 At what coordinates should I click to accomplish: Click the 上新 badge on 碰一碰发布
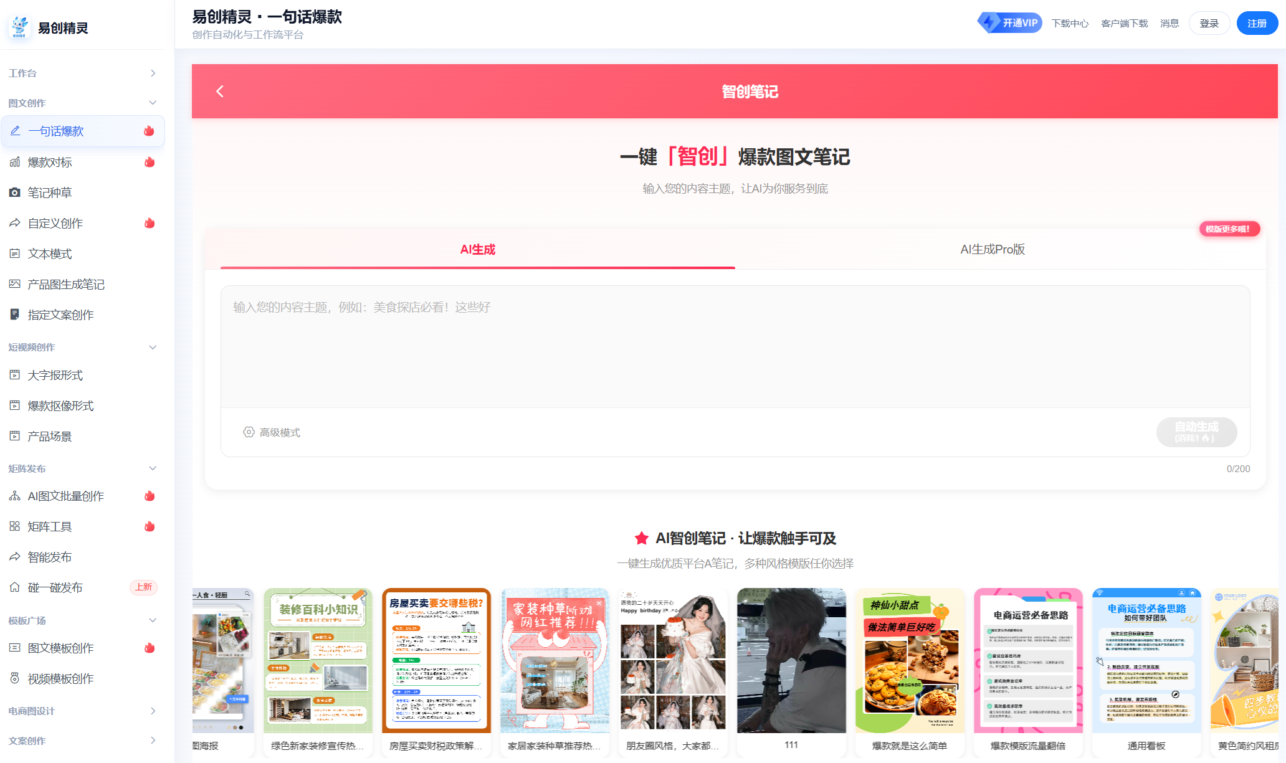[x=144, y=587]
